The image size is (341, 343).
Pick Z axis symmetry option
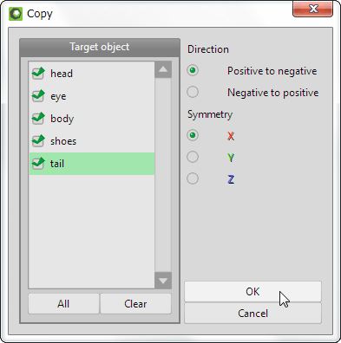(193, 178)
